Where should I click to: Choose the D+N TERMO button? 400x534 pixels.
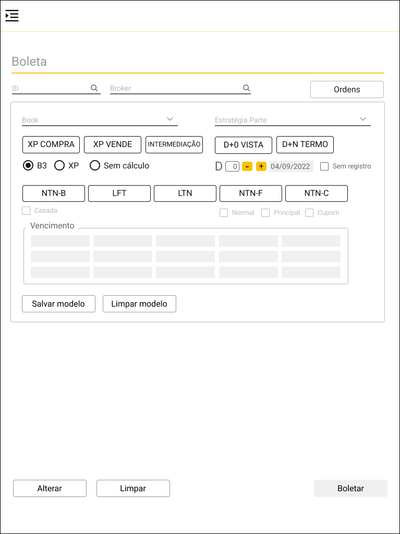[x=305, y=144]
